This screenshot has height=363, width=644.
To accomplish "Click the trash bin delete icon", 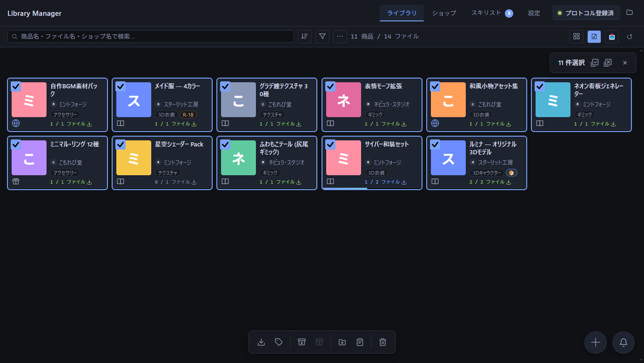I will pos(382,342).
